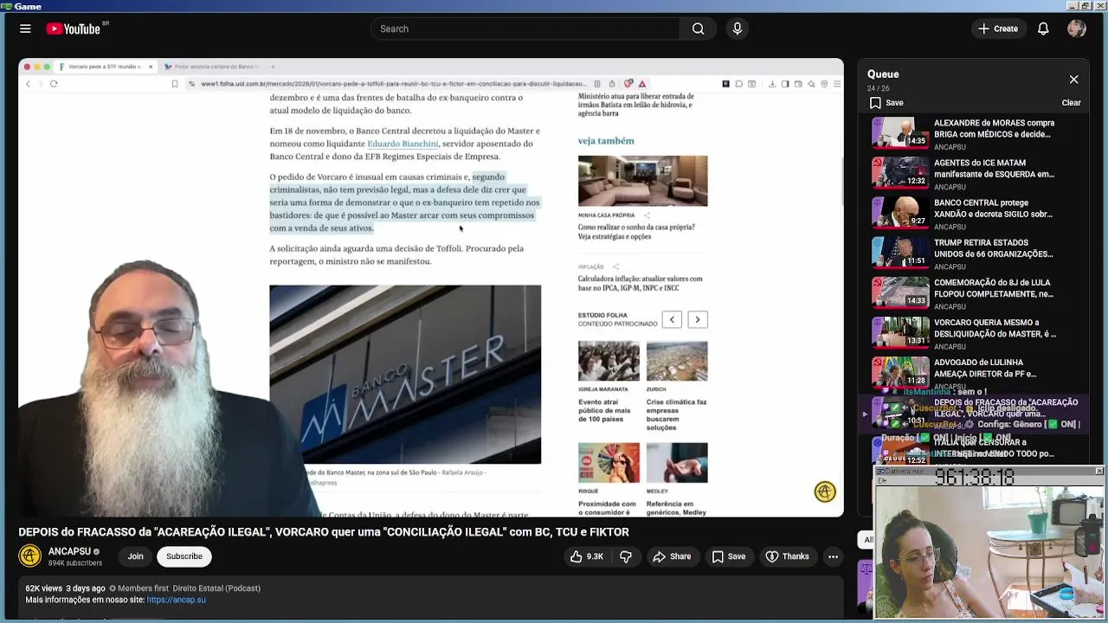The image size is (1108, 623).
Task: Like the video with 9.3K likes
Action: coord(586,556)
